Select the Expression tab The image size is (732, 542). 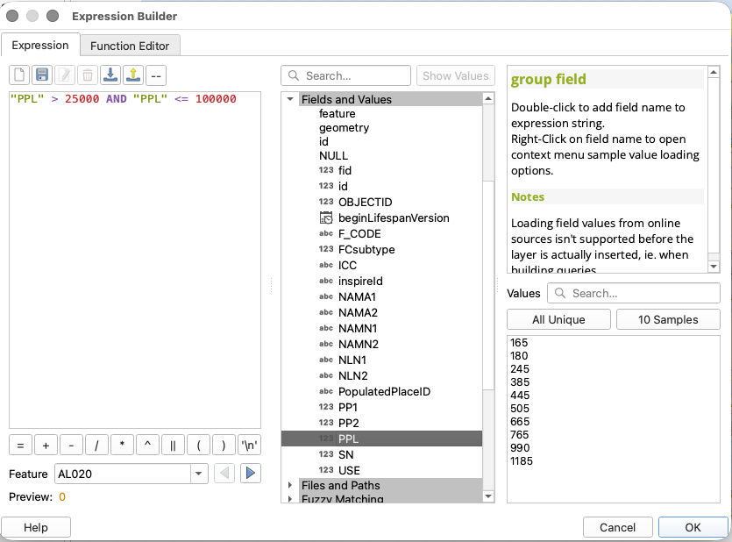pos(40,46)
